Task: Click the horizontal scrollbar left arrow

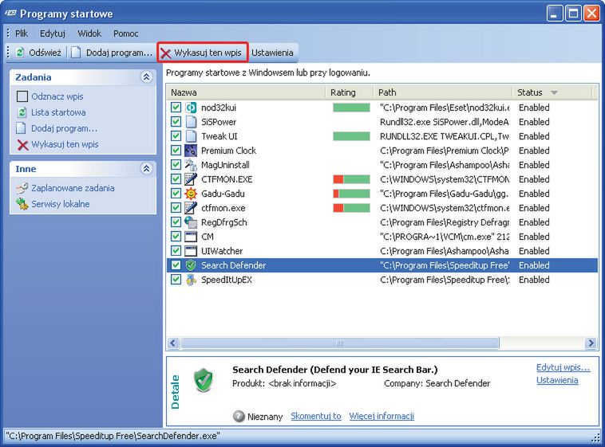Action: [174, 343]
